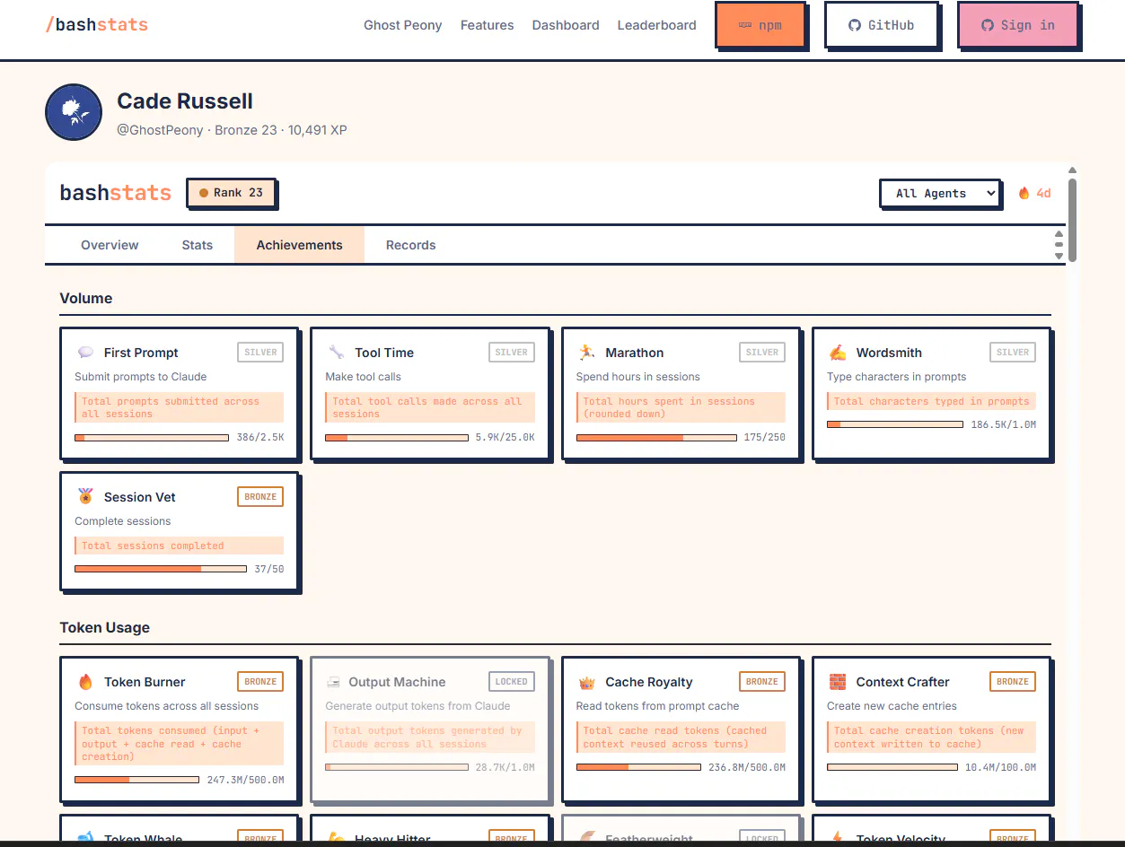Click the Tool Time progress bar
This screenshot has height=847, width=1125.
pos(397,438)
